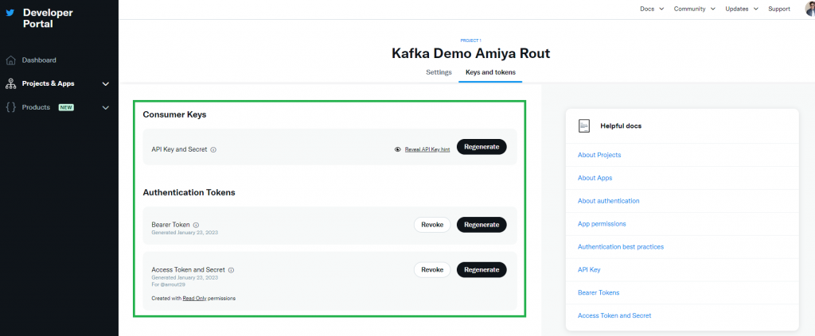Click the Twitter bird logo
Image resolution: width=815 pixels, height=336 pixels.
point(10,14)
